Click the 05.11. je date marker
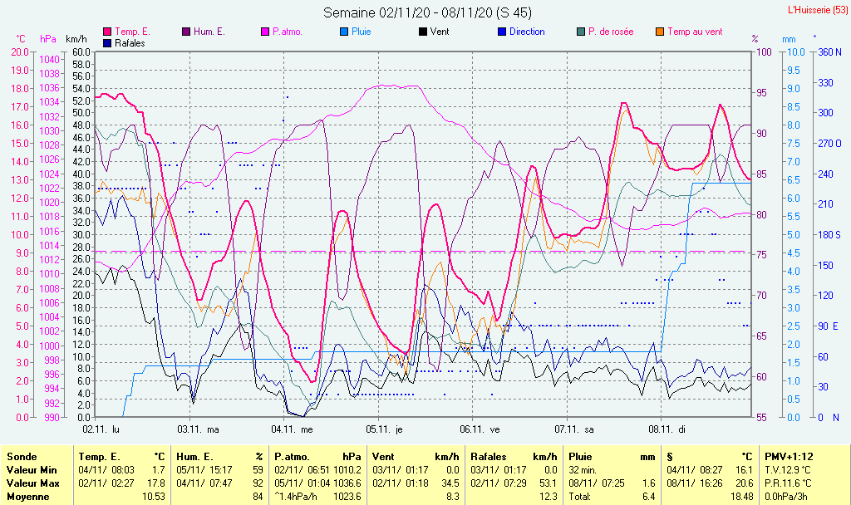 (384, 429)
